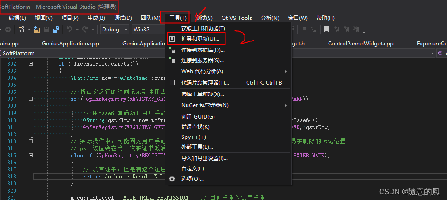Click the Uncomment selected lines icon
The width and height of the screenshot is (447, 200).
313,29
